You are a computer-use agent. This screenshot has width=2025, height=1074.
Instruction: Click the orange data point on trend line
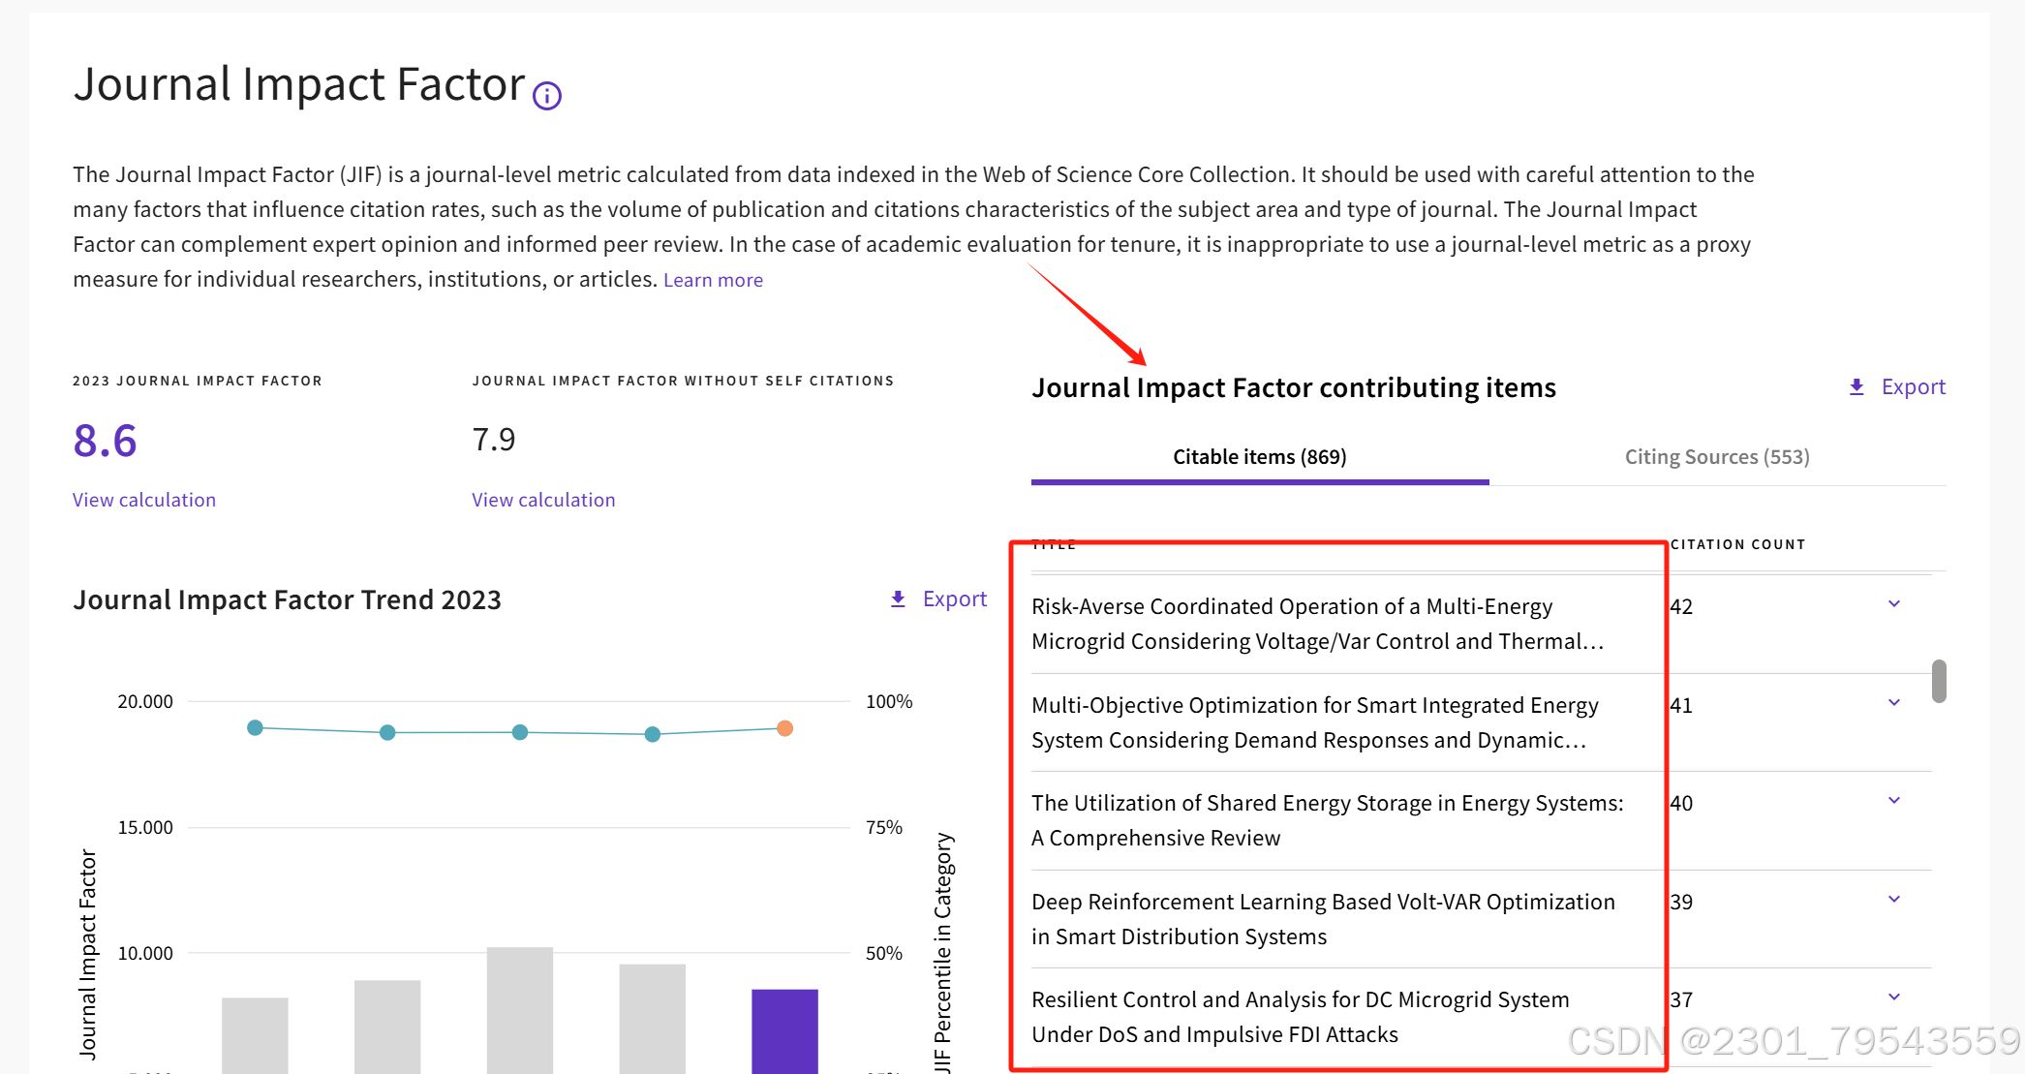point(784,728)
